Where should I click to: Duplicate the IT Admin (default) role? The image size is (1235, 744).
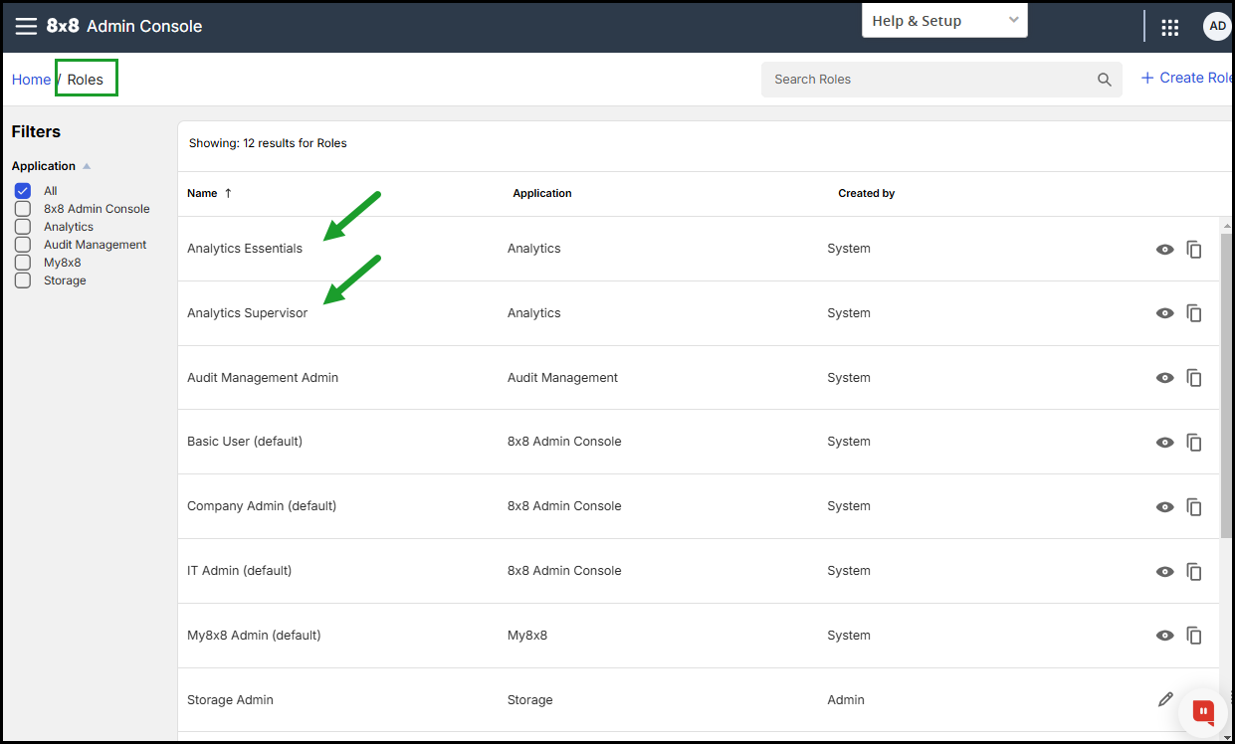click(x=1194, y=572)
